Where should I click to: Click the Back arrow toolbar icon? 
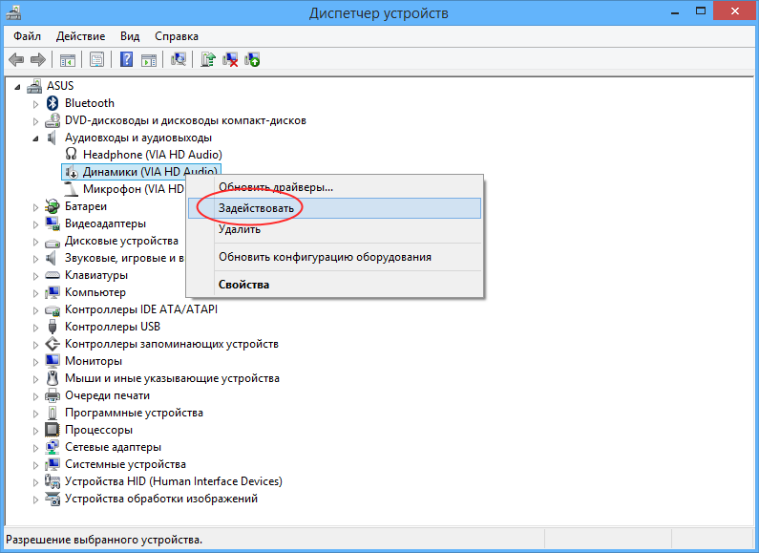(16, 60)
